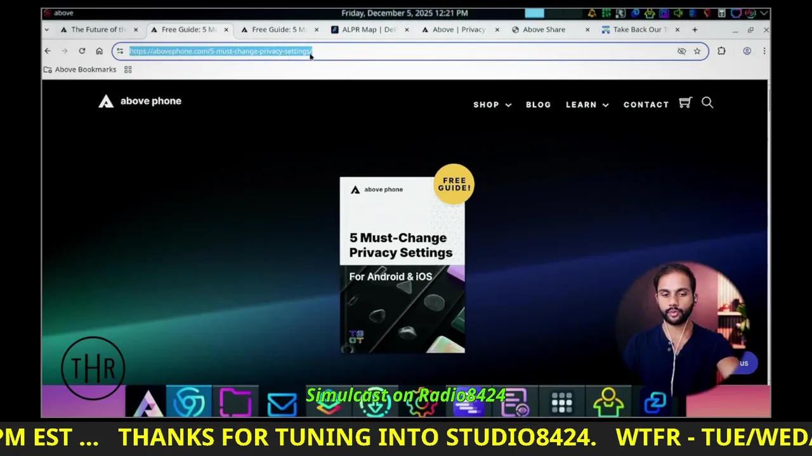Open the BLOG link
Viewport: 812px width, 456px height.
tap(538, 104)
